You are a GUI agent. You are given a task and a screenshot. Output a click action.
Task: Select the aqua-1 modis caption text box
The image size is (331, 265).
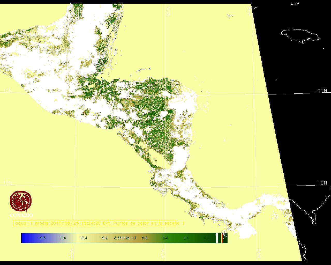[x=94, y=223]
